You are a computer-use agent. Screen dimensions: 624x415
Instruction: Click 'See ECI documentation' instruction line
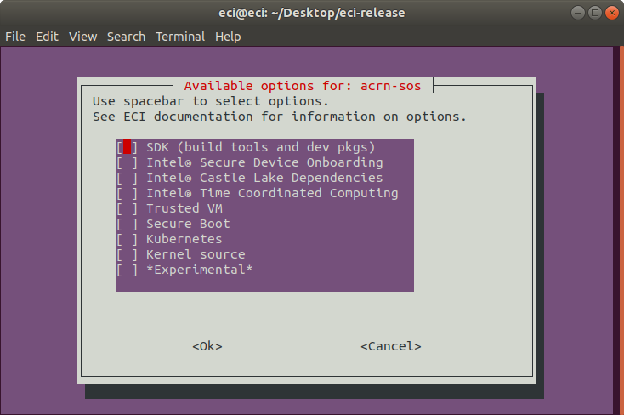(280, 117)
